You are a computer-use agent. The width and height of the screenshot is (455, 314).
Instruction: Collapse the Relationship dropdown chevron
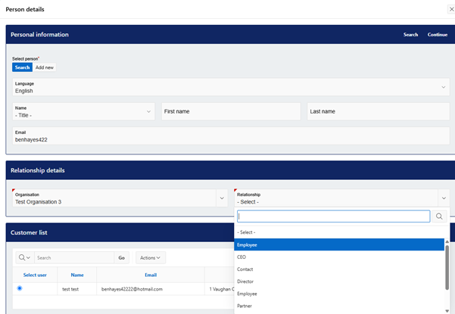tap(444, 198)
